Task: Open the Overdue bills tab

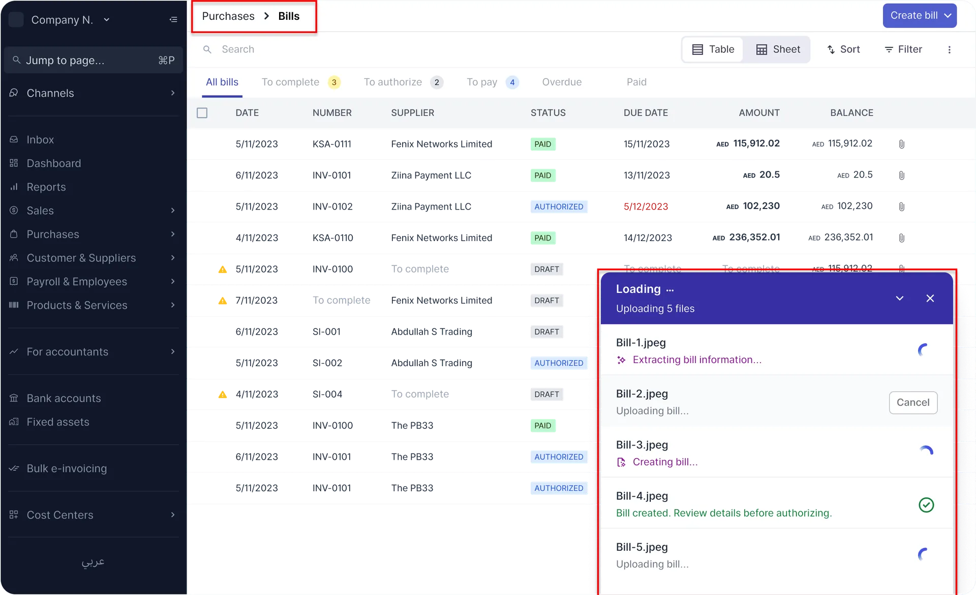Action: pyautogui.click(x=562, y=82)
